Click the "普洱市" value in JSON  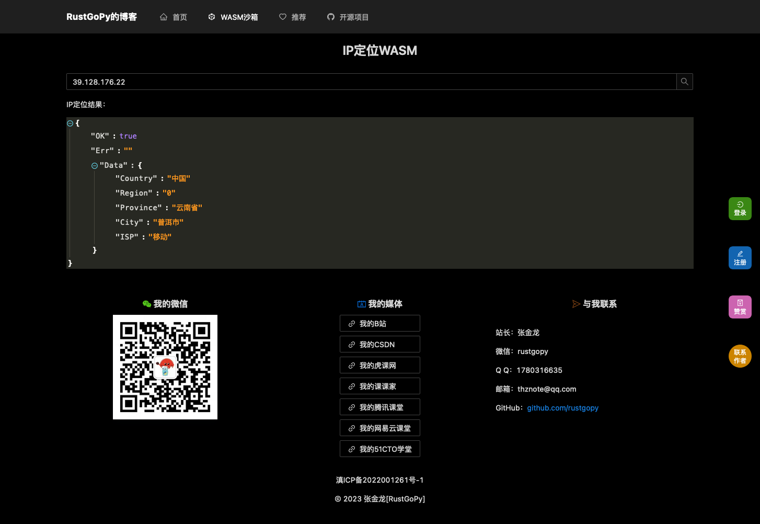click(168, 222)
